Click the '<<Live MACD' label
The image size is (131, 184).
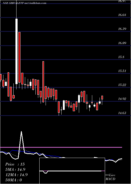(110, 177)
